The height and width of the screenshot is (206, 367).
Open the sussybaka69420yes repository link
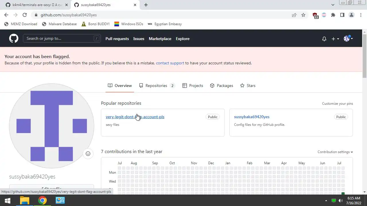[x=252, y=117]
